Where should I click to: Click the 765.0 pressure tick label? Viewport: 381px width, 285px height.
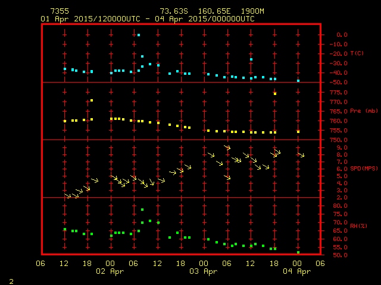coord(339,112)
